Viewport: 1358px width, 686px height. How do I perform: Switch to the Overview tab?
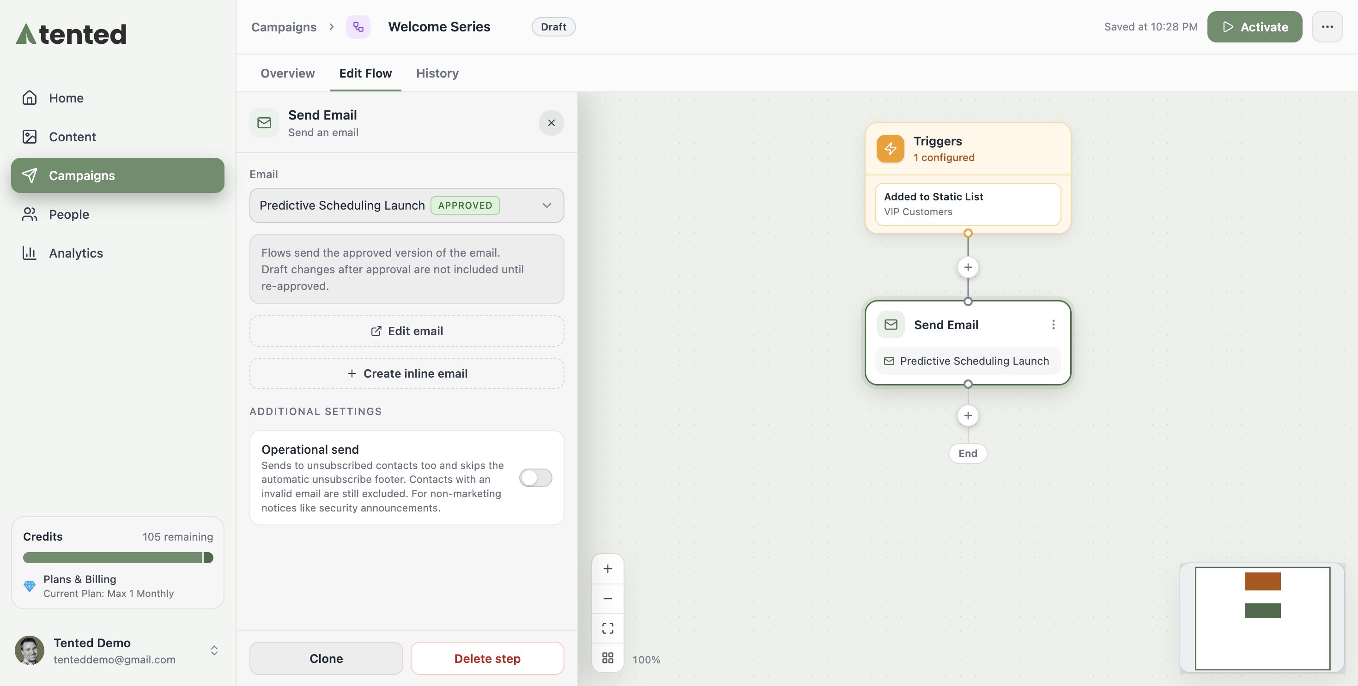tap(287, 73)
